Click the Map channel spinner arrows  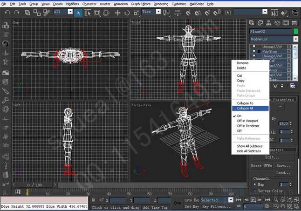(x=291, y=184)
